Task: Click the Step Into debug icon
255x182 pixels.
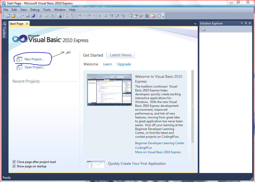Action: click(111, 16)
